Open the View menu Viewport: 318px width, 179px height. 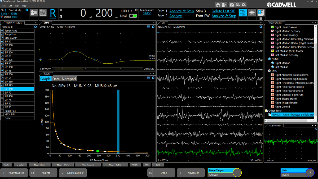pos(17,6)
